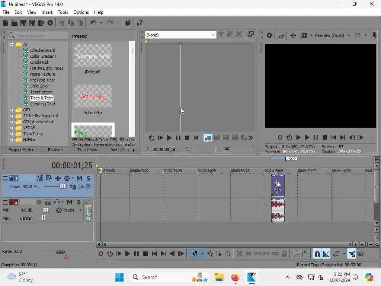
Task: Expand the OFX folder
Action: (x=12, y=110)
